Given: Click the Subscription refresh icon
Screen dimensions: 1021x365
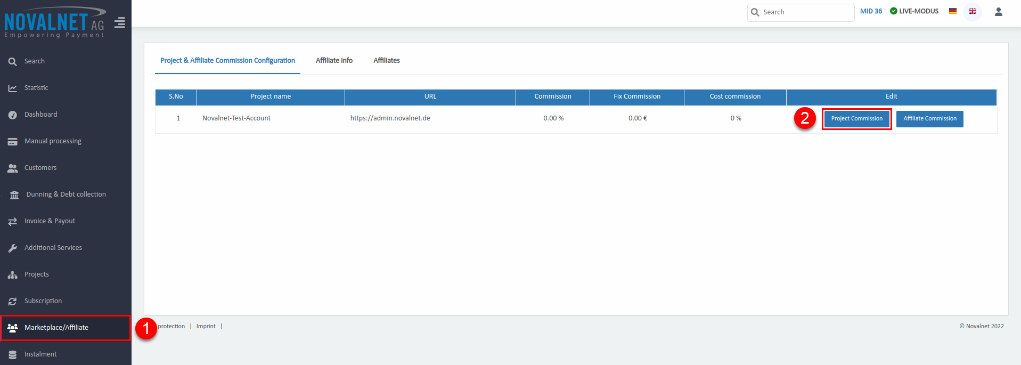Looking at the screenshot, I should (x=13, y=301).
